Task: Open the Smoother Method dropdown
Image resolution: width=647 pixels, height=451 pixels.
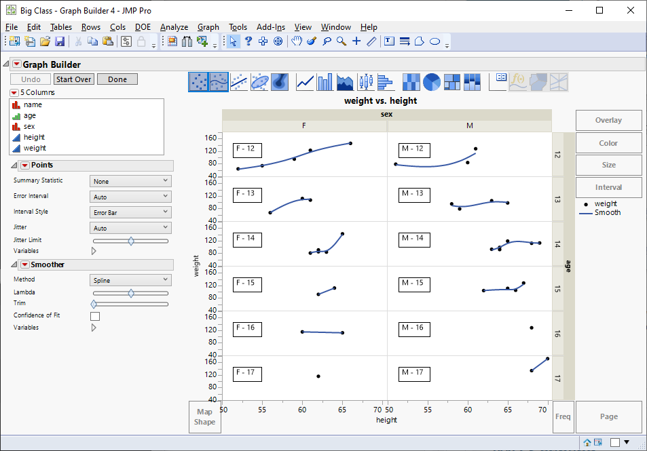Action: (x=130, y=280)
